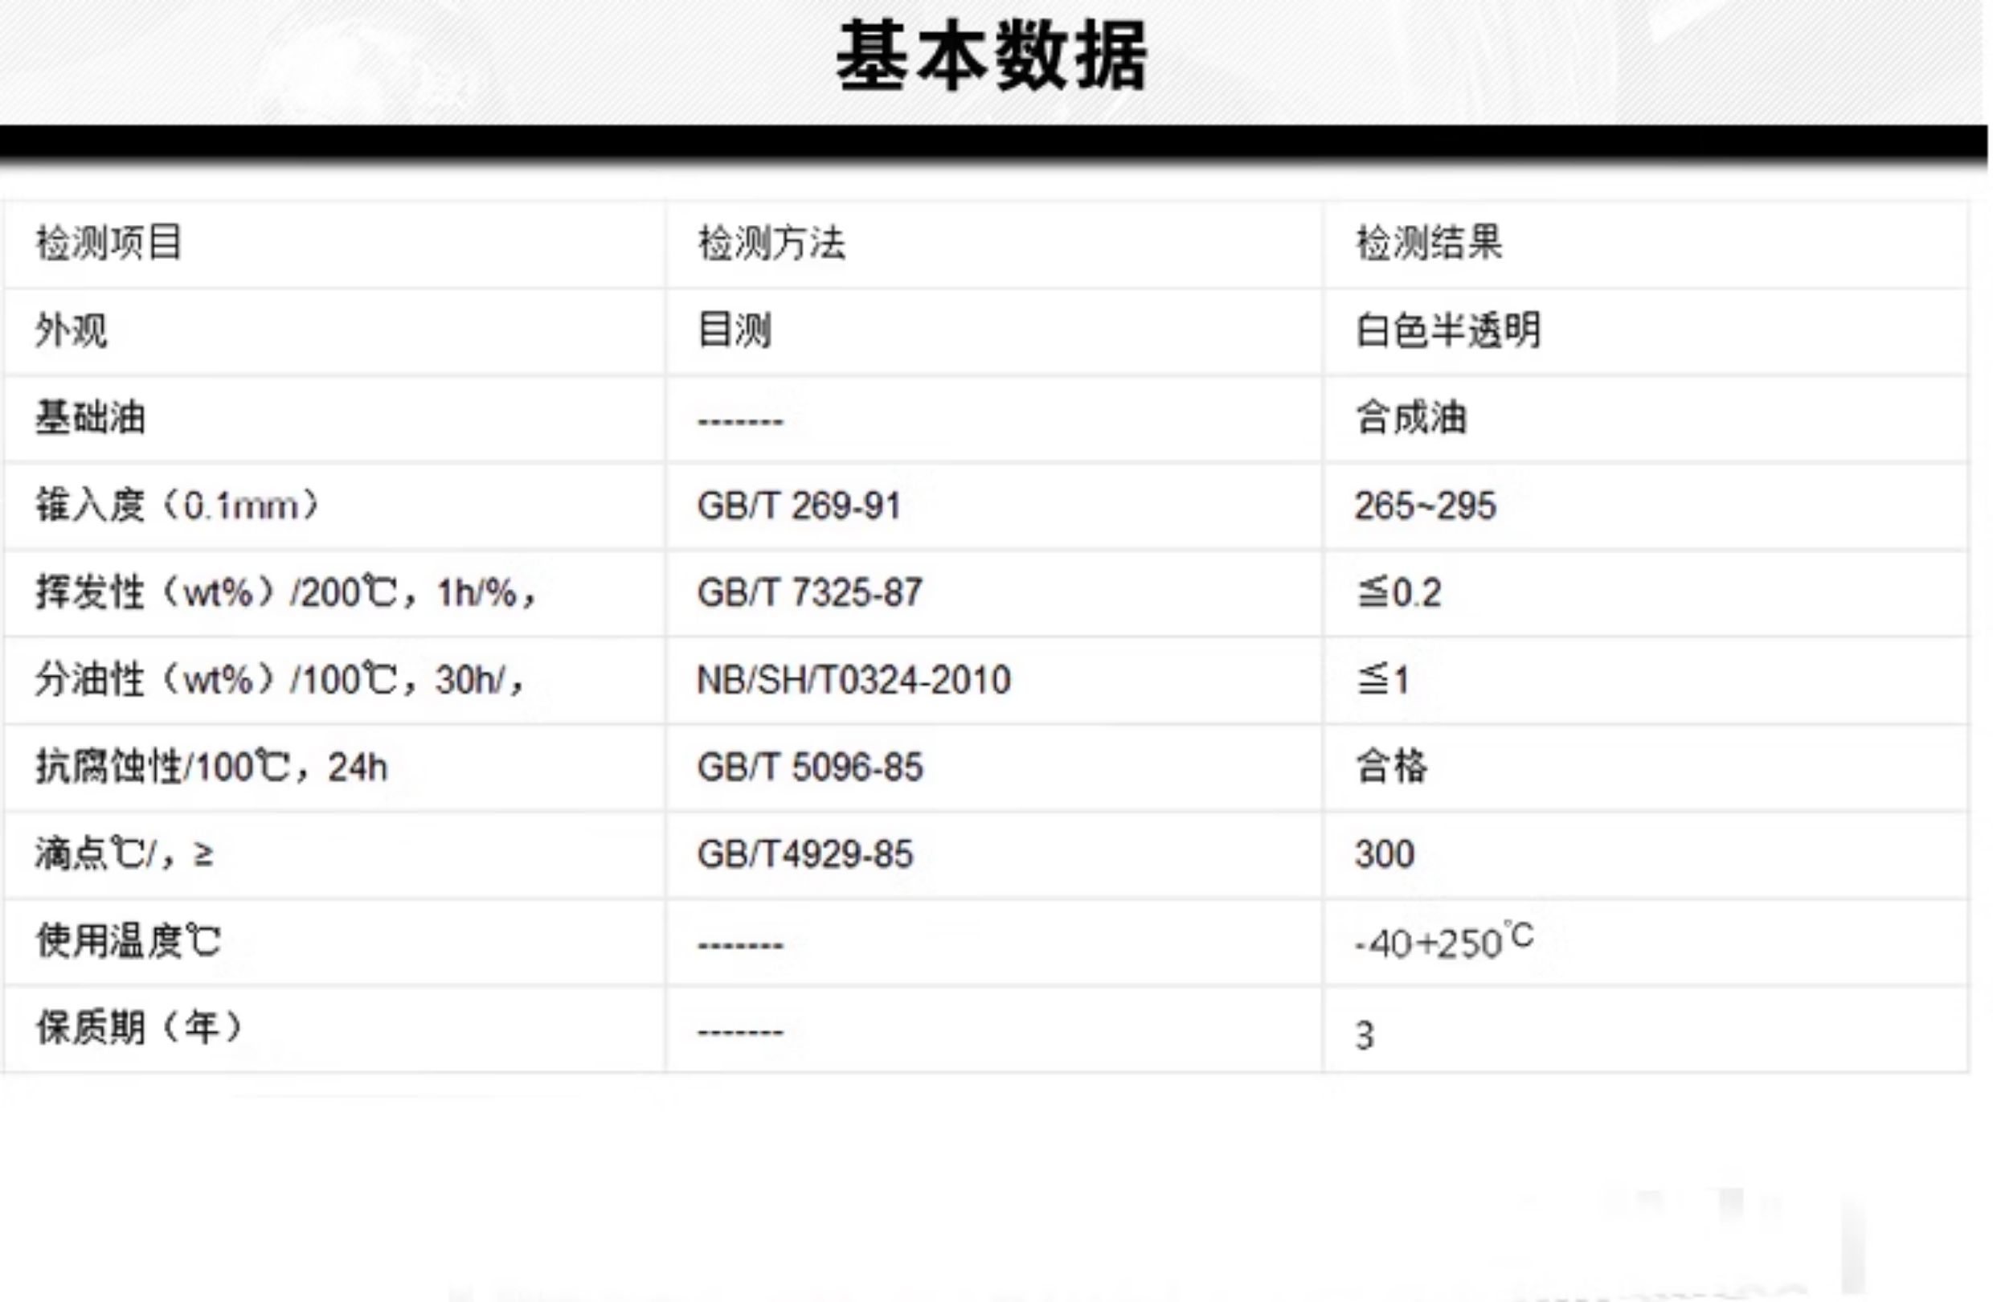Viewport: 1993px width, 1302px height.
Task: Click the ≦1 result value
Action: (1382, 680)
